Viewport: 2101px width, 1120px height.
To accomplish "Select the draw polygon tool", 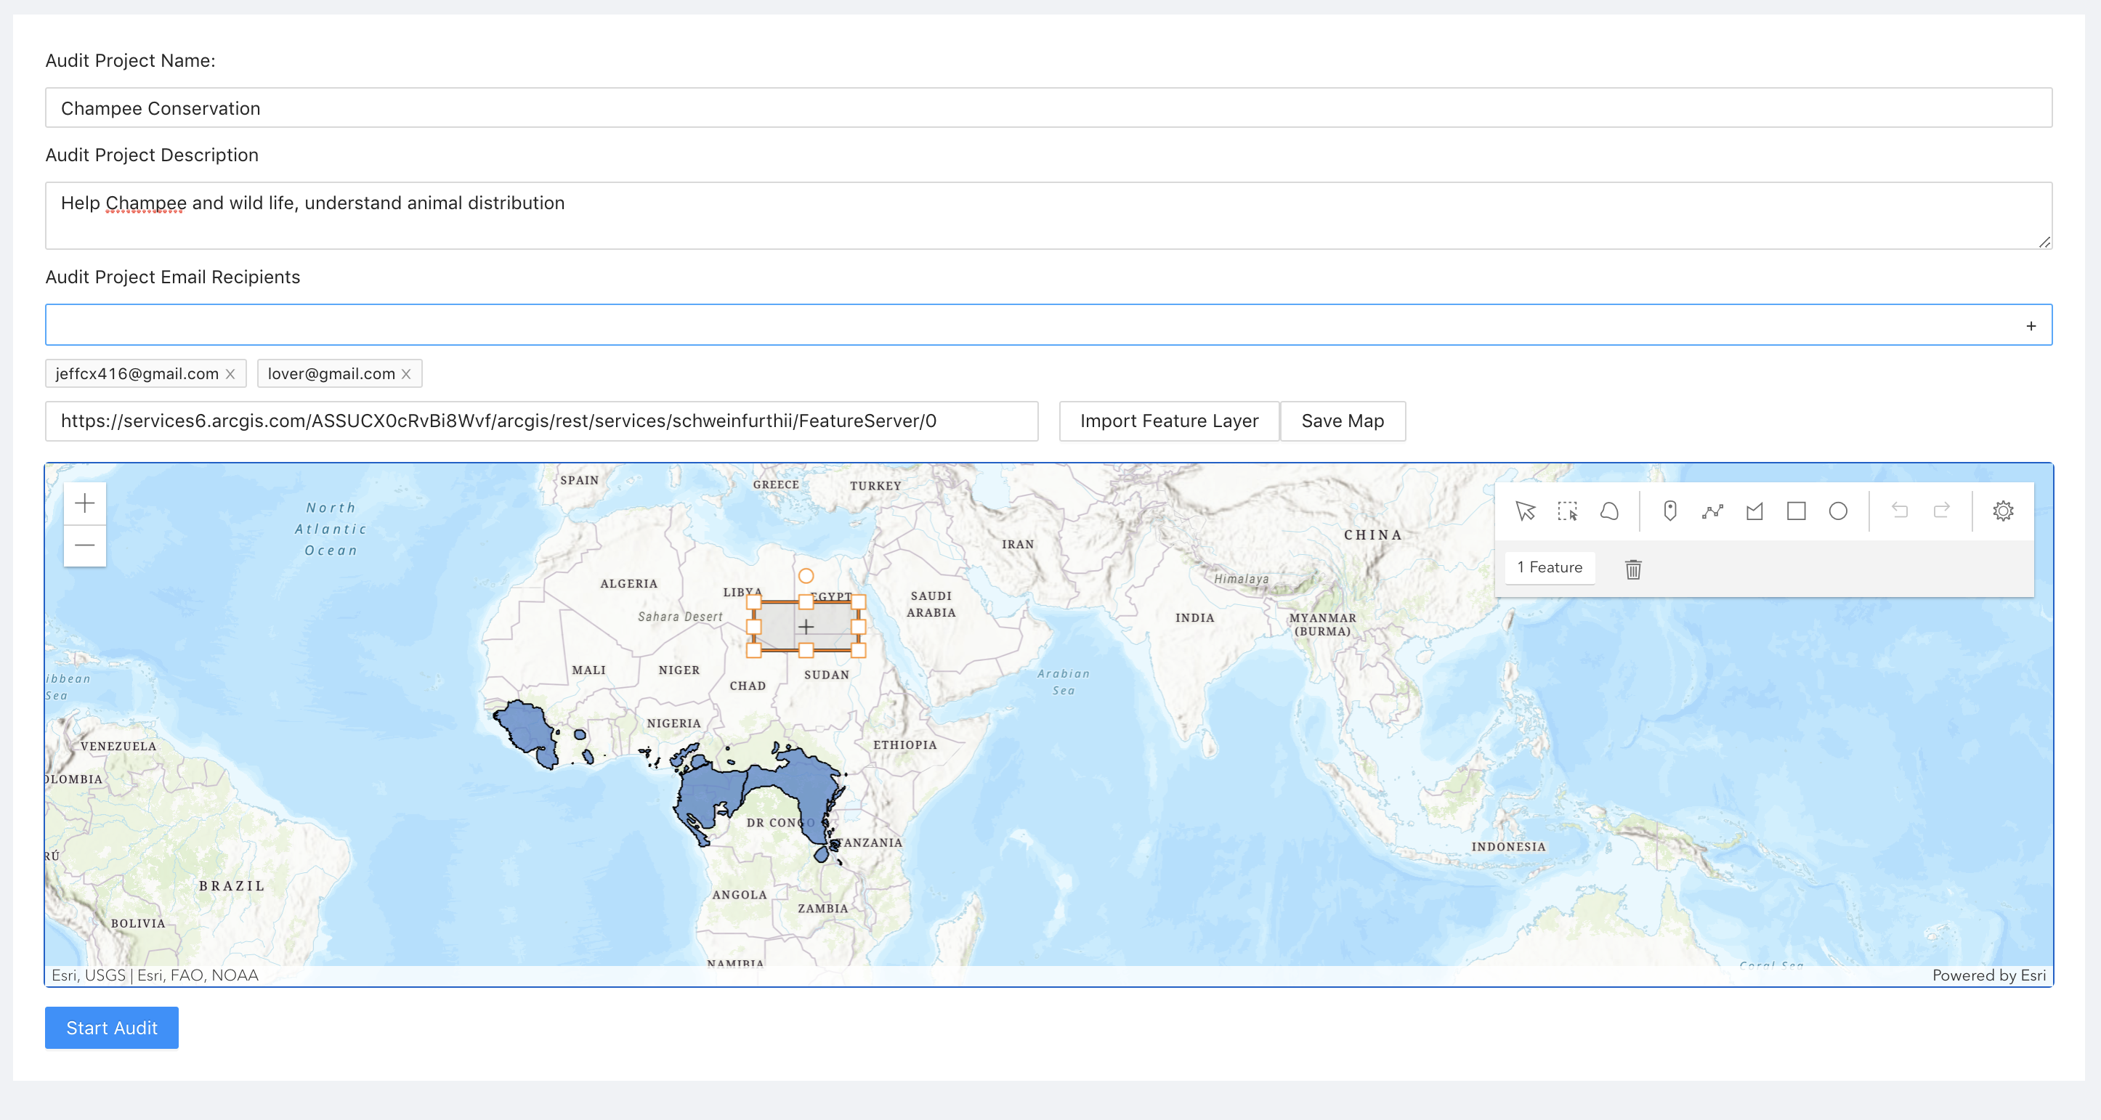I will (x=1754, y=511).
